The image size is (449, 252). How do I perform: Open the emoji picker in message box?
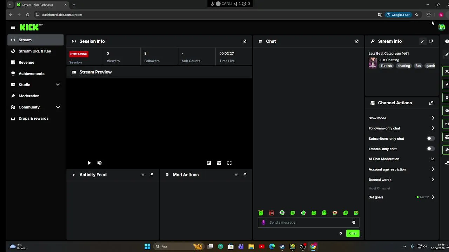click(354, 222)
